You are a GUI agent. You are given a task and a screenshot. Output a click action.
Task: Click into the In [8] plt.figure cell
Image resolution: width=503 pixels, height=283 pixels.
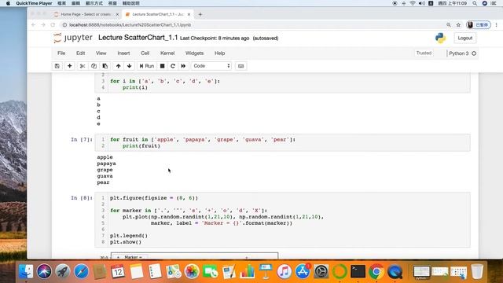point(282,220)
